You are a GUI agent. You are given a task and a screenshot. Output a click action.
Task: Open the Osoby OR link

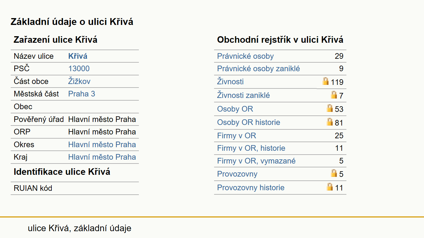pyautogui.click(x=235, y=109)
